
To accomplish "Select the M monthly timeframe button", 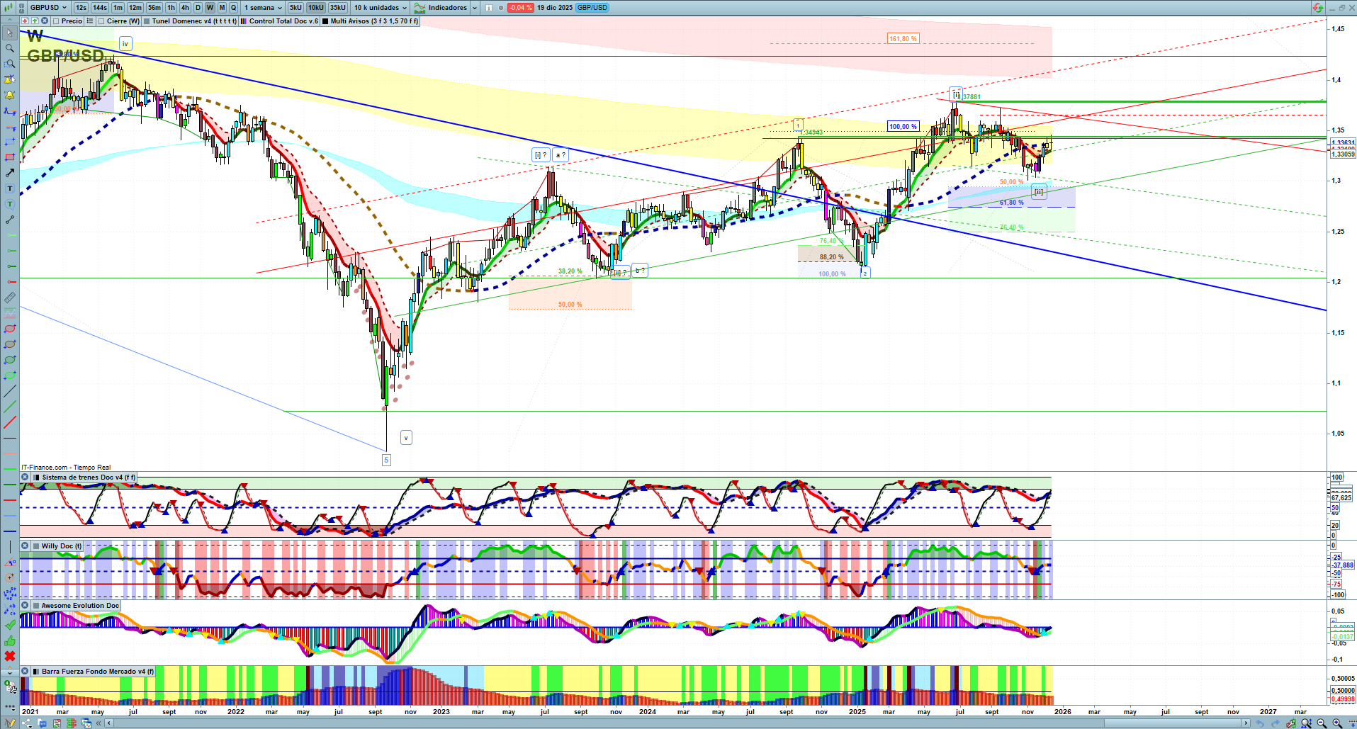I will coord(222,8).
